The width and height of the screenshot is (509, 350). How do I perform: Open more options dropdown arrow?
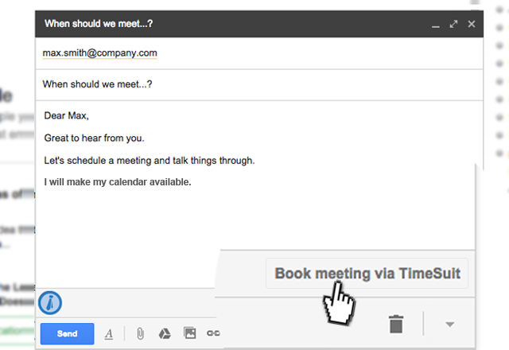click(449, 324)
